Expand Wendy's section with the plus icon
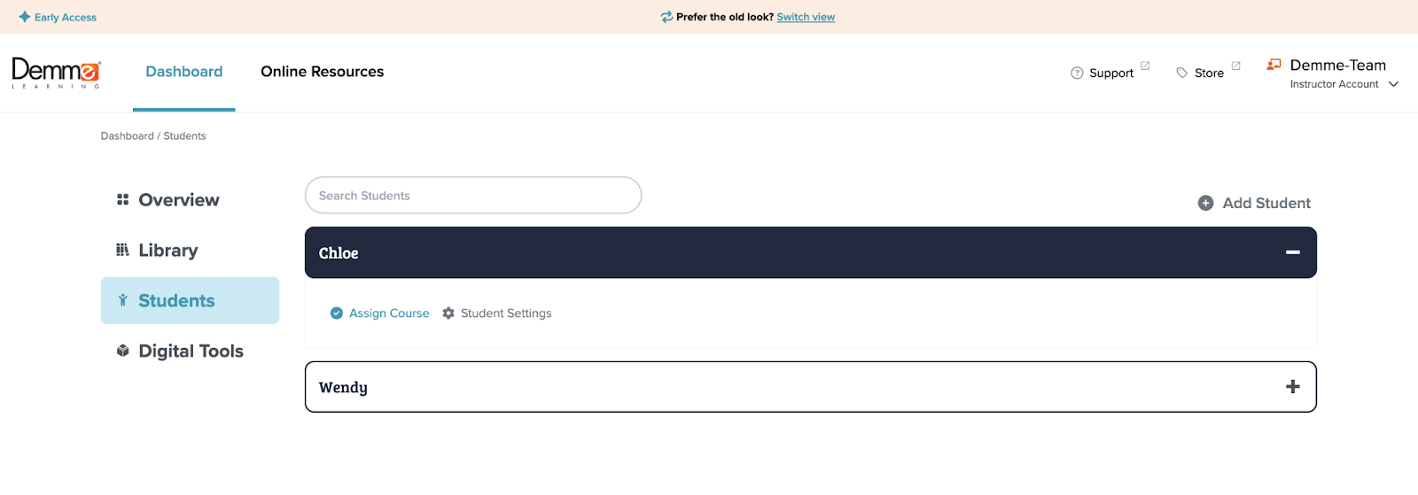The width and height of the screenshot is (1418, 495). (1293, 387)
